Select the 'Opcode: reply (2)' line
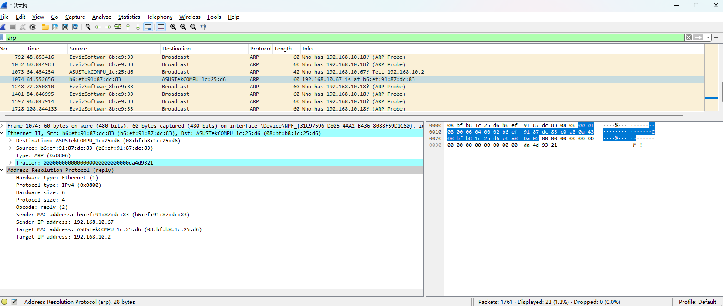This screenshot has width=723, height=306. (42, 207)
